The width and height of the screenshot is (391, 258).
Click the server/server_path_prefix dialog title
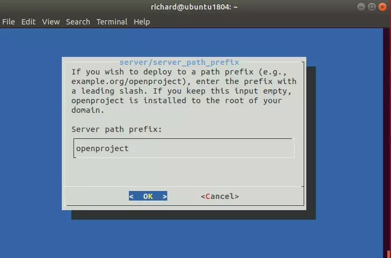click(180, 62)
